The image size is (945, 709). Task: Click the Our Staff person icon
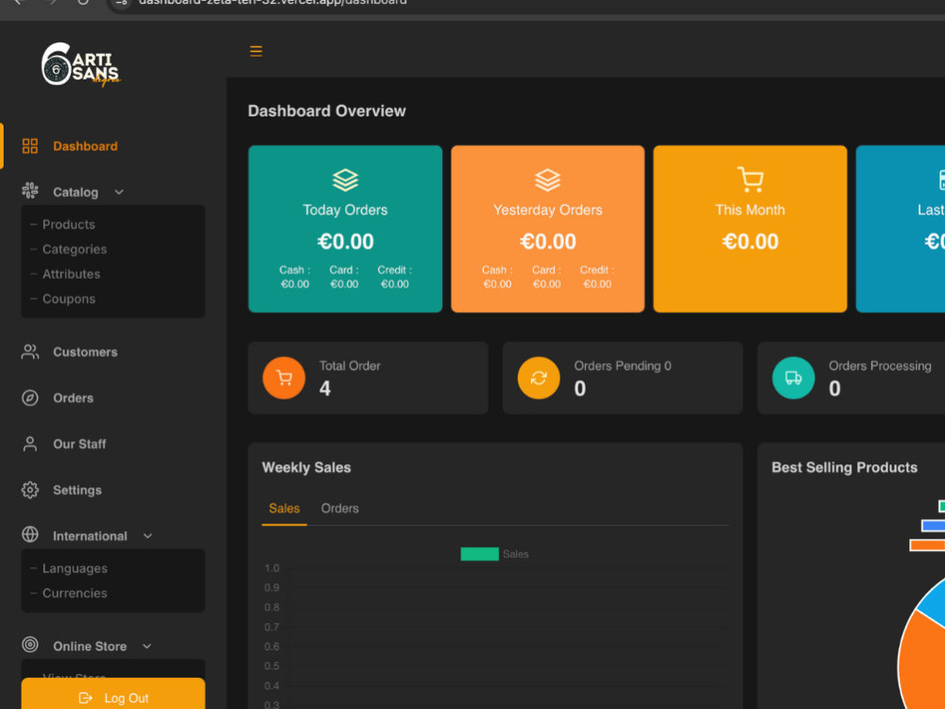click(30, 443)
